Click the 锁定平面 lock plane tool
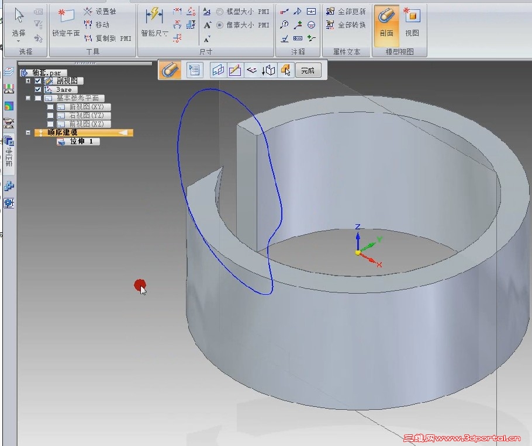Viewport: 532px width, 446px height. (x=66, y=23)
